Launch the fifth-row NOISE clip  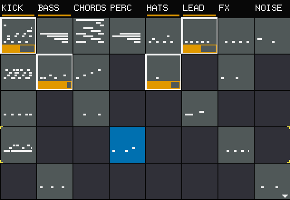[x=272, y=181]
